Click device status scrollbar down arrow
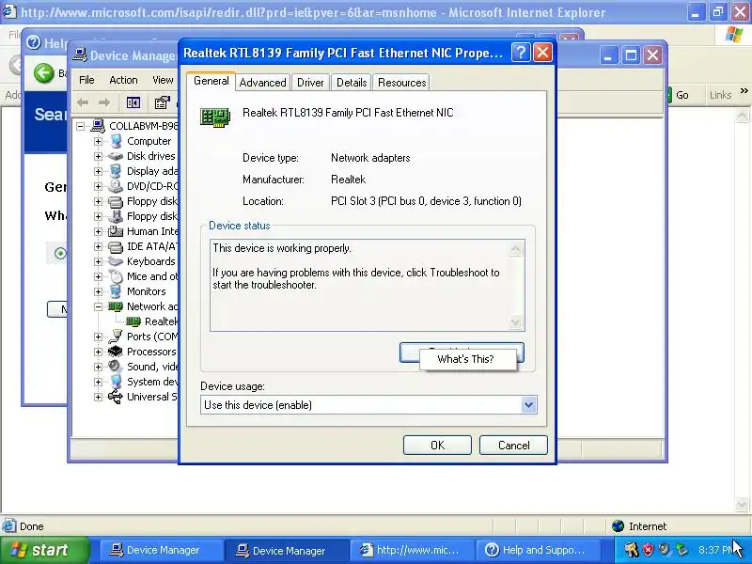752x564 pixels. pos(515,321)
